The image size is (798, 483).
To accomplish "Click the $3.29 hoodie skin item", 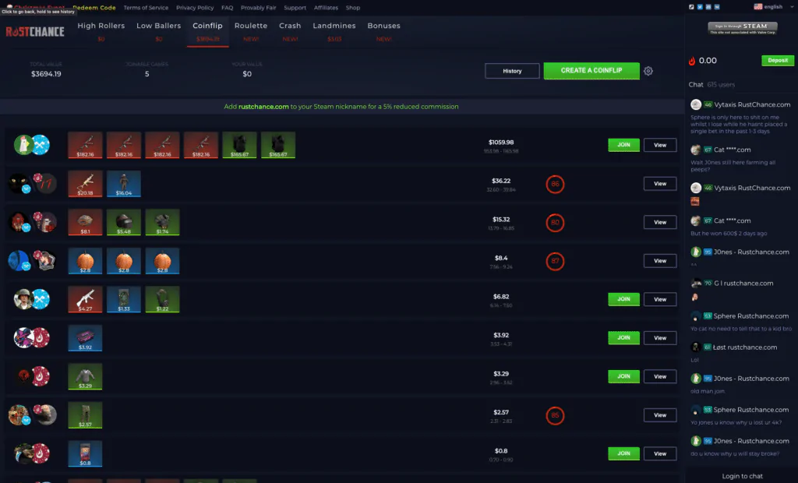I will tap(85, 376).
